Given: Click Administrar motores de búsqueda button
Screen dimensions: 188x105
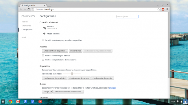Looking at the screenshot, I should pos(68,92).
